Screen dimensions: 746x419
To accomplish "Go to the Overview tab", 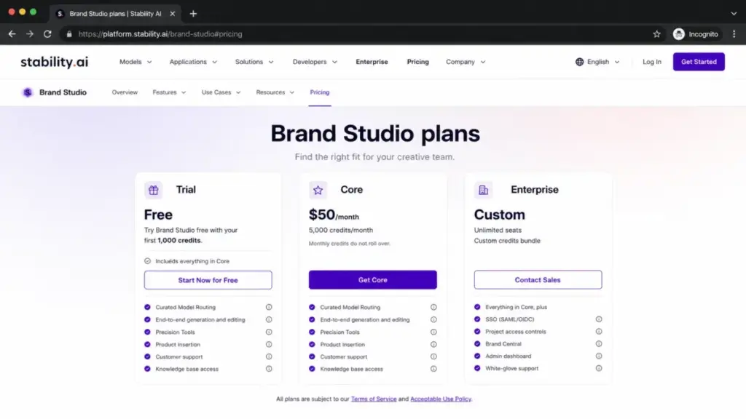I will click(x=125, y=92).
